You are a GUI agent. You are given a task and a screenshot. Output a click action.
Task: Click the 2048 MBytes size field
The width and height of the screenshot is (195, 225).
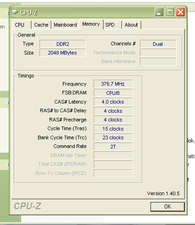[62, 53]
